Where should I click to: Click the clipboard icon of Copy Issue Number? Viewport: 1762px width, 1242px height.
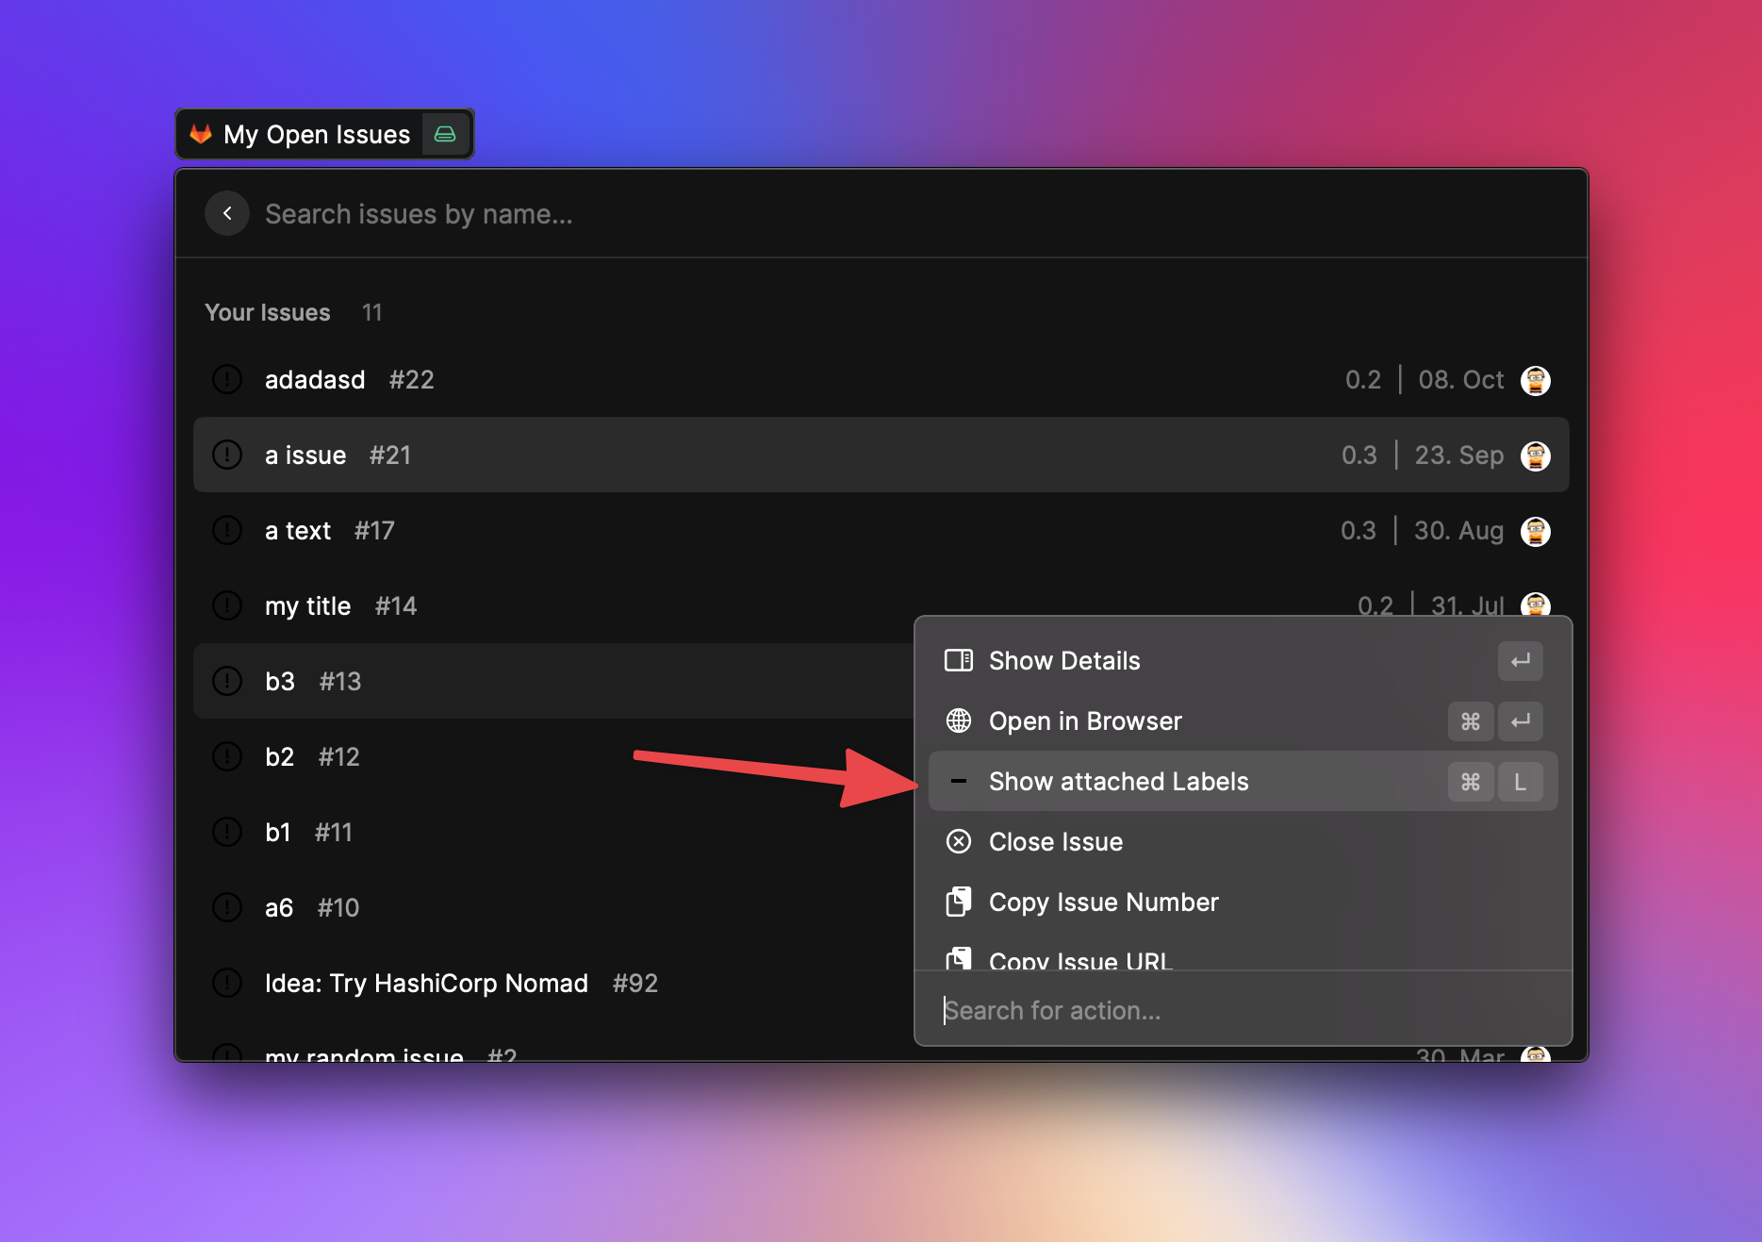coord(959,902)
